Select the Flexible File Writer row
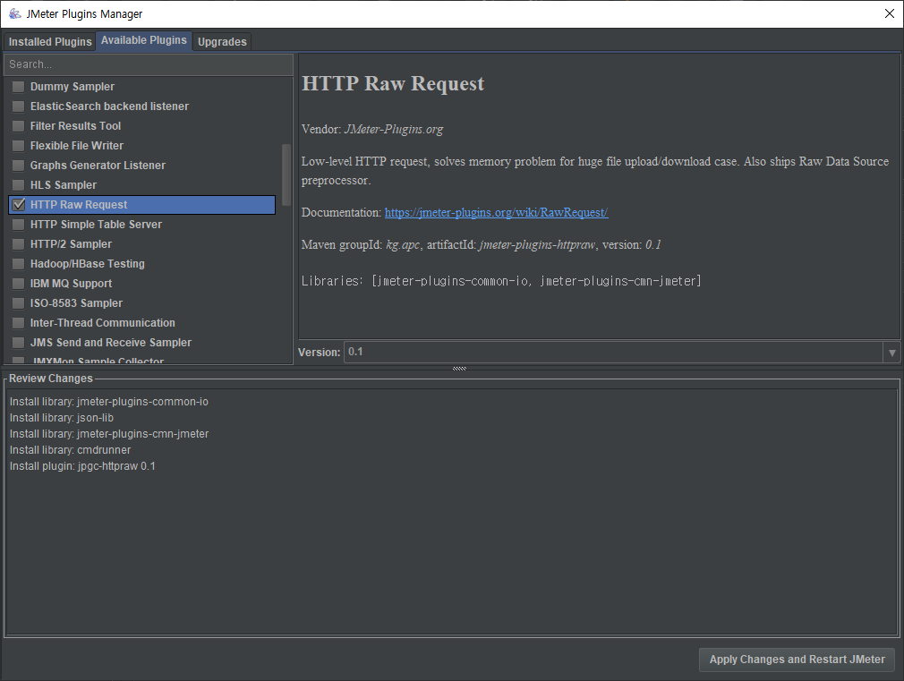This screenshot has width=904, height=681. [141, 146]
